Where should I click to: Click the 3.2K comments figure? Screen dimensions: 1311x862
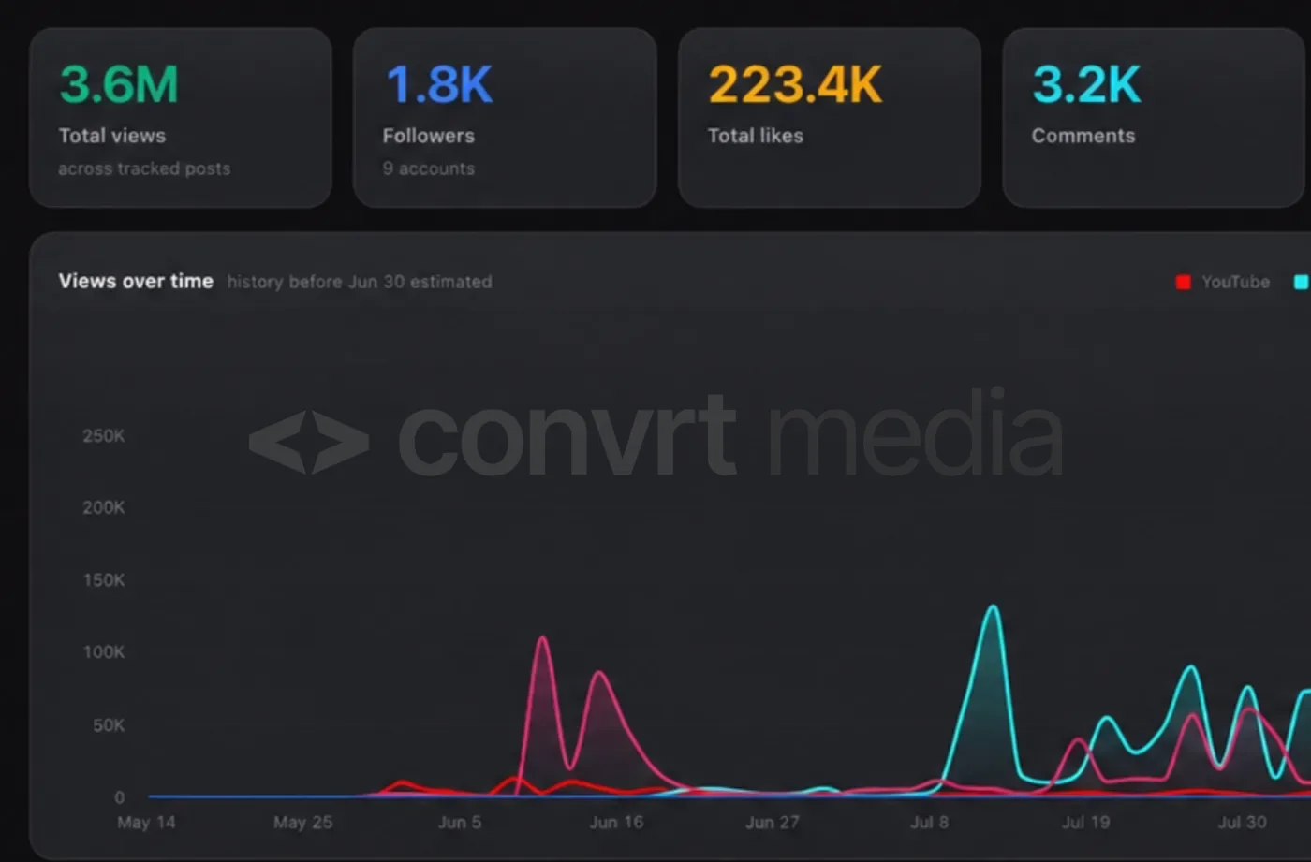click(x=1086, y=85)
